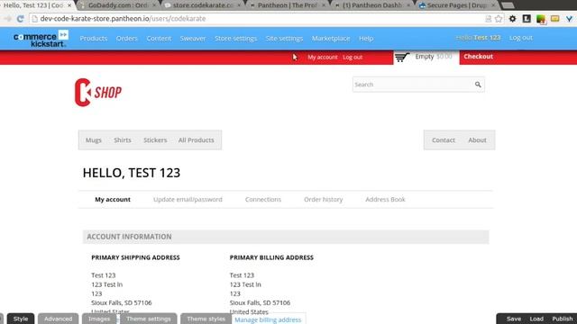Click Log out in the red bar
Screen dimensions: 577x324
[x=353, y=58]
